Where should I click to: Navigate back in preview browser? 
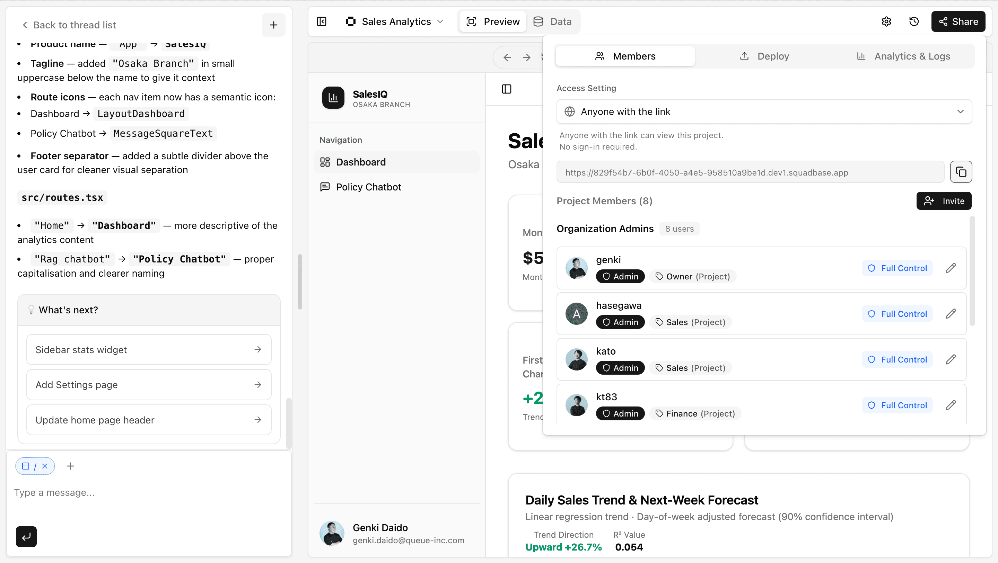(x=507, y=58)
